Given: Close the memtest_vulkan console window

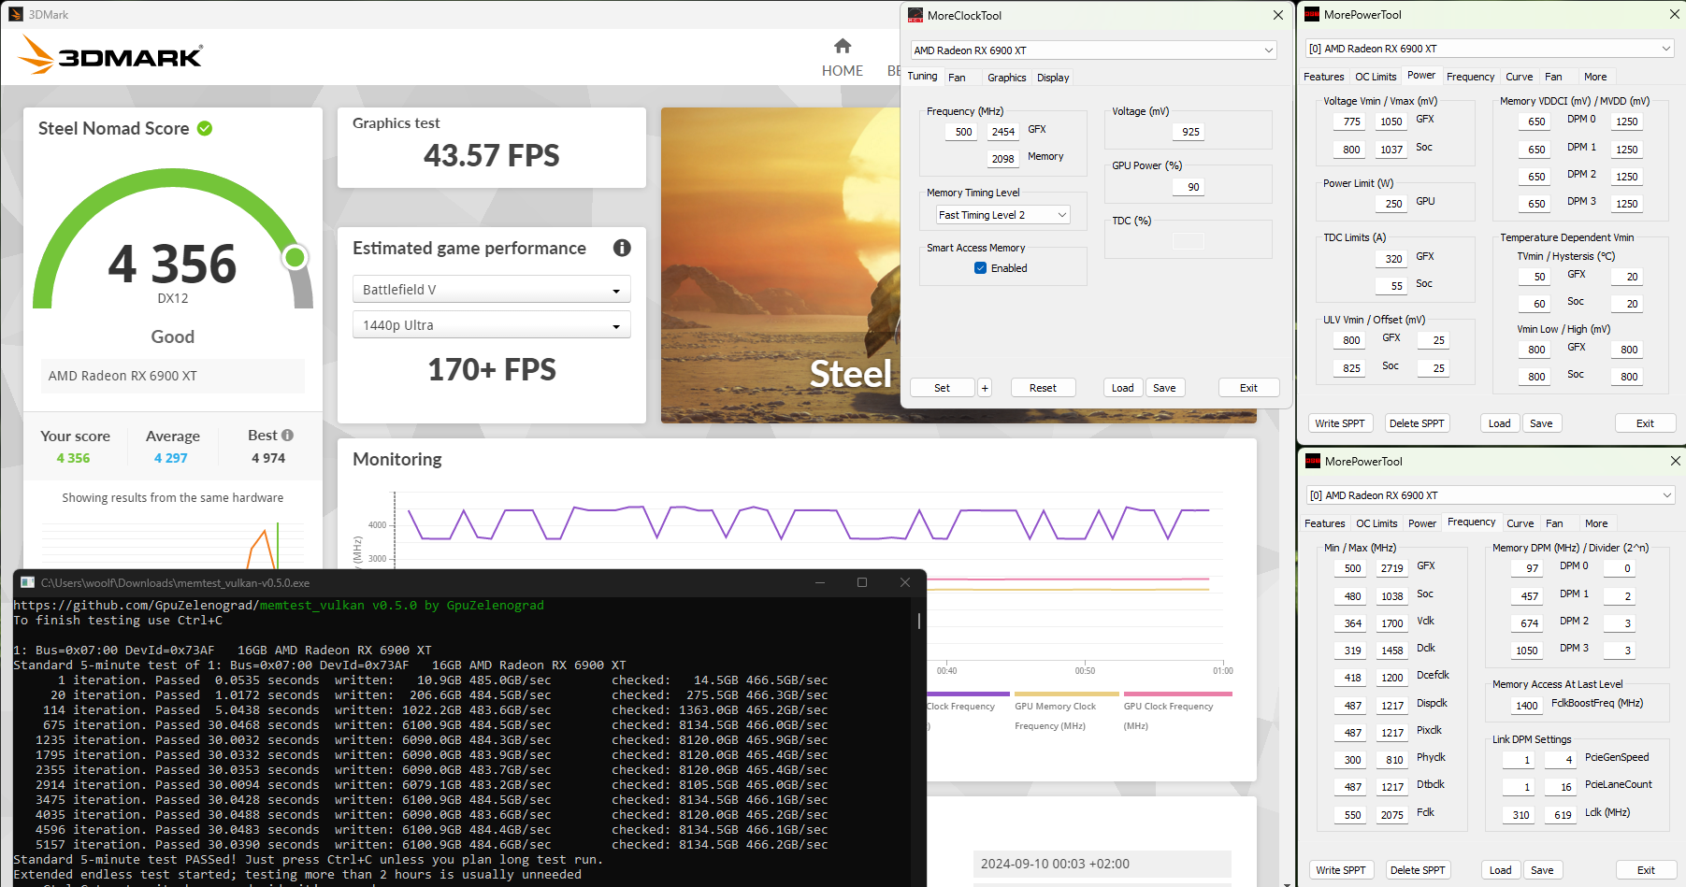Looking at the screenshot, I should [904, 582].
